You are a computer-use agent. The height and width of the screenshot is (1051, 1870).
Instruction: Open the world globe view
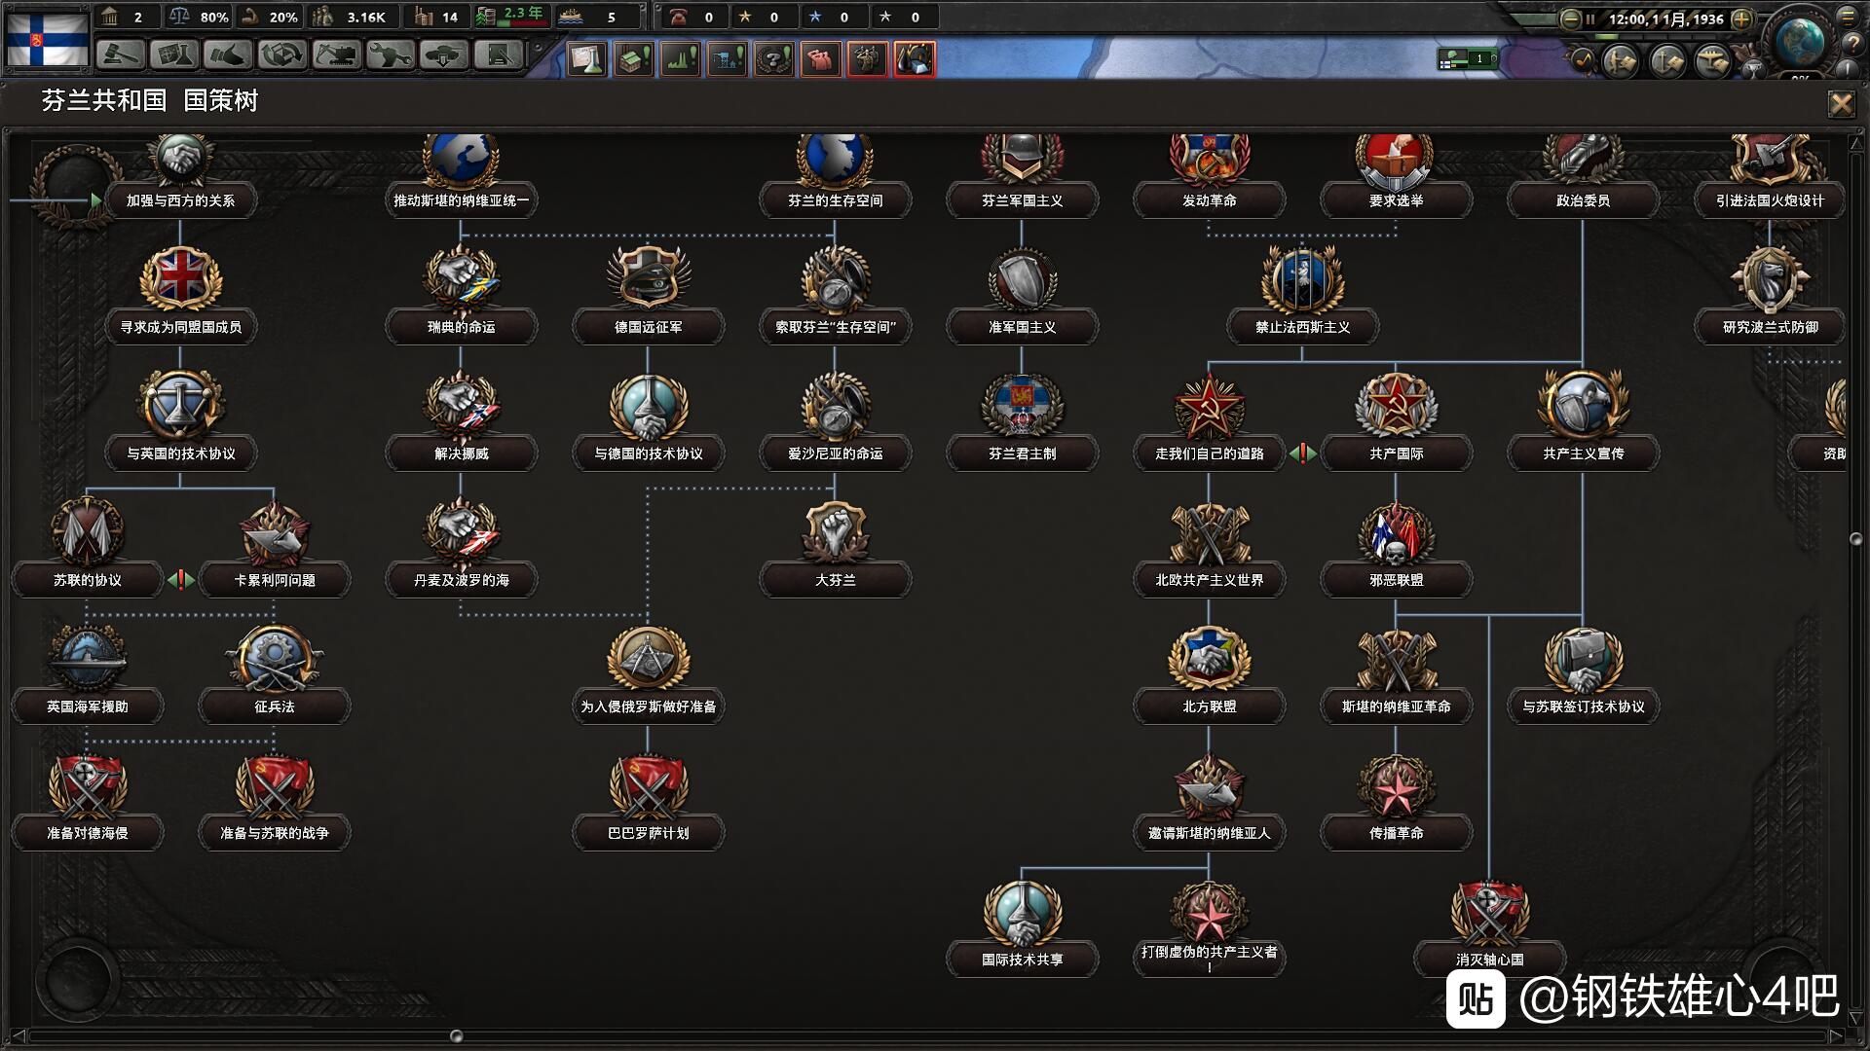(1800, 41)
